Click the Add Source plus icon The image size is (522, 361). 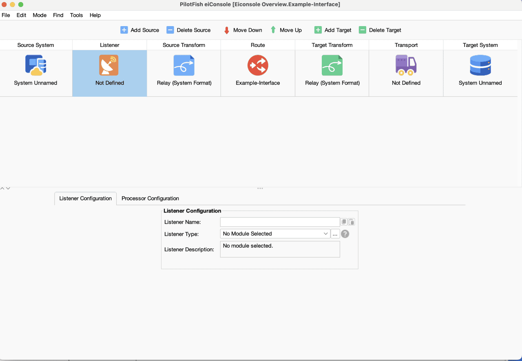[x=124, y=30]
